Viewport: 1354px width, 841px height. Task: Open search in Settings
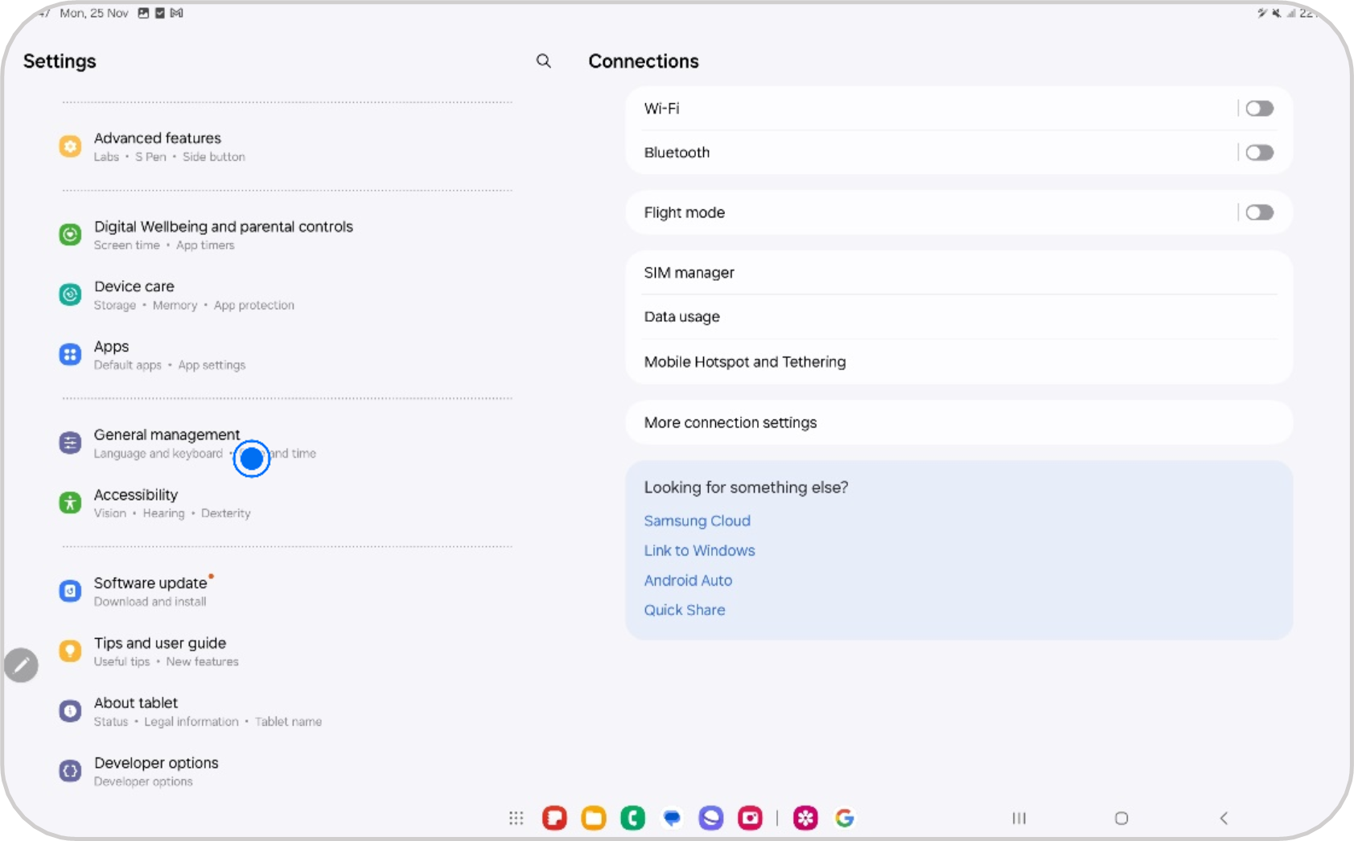544,61
